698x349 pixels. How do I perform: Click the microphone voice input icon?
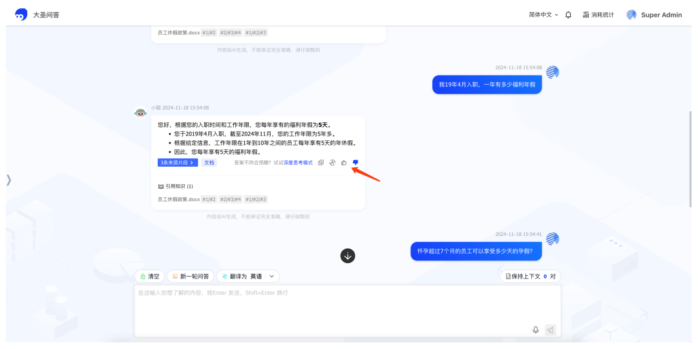pos(535,330)
